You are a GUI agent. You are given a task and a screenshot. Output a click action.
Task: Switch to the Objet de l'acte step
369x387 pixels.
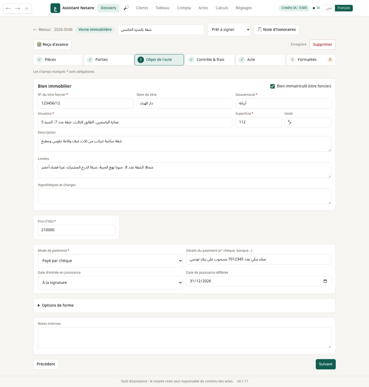tap(159, 60)
